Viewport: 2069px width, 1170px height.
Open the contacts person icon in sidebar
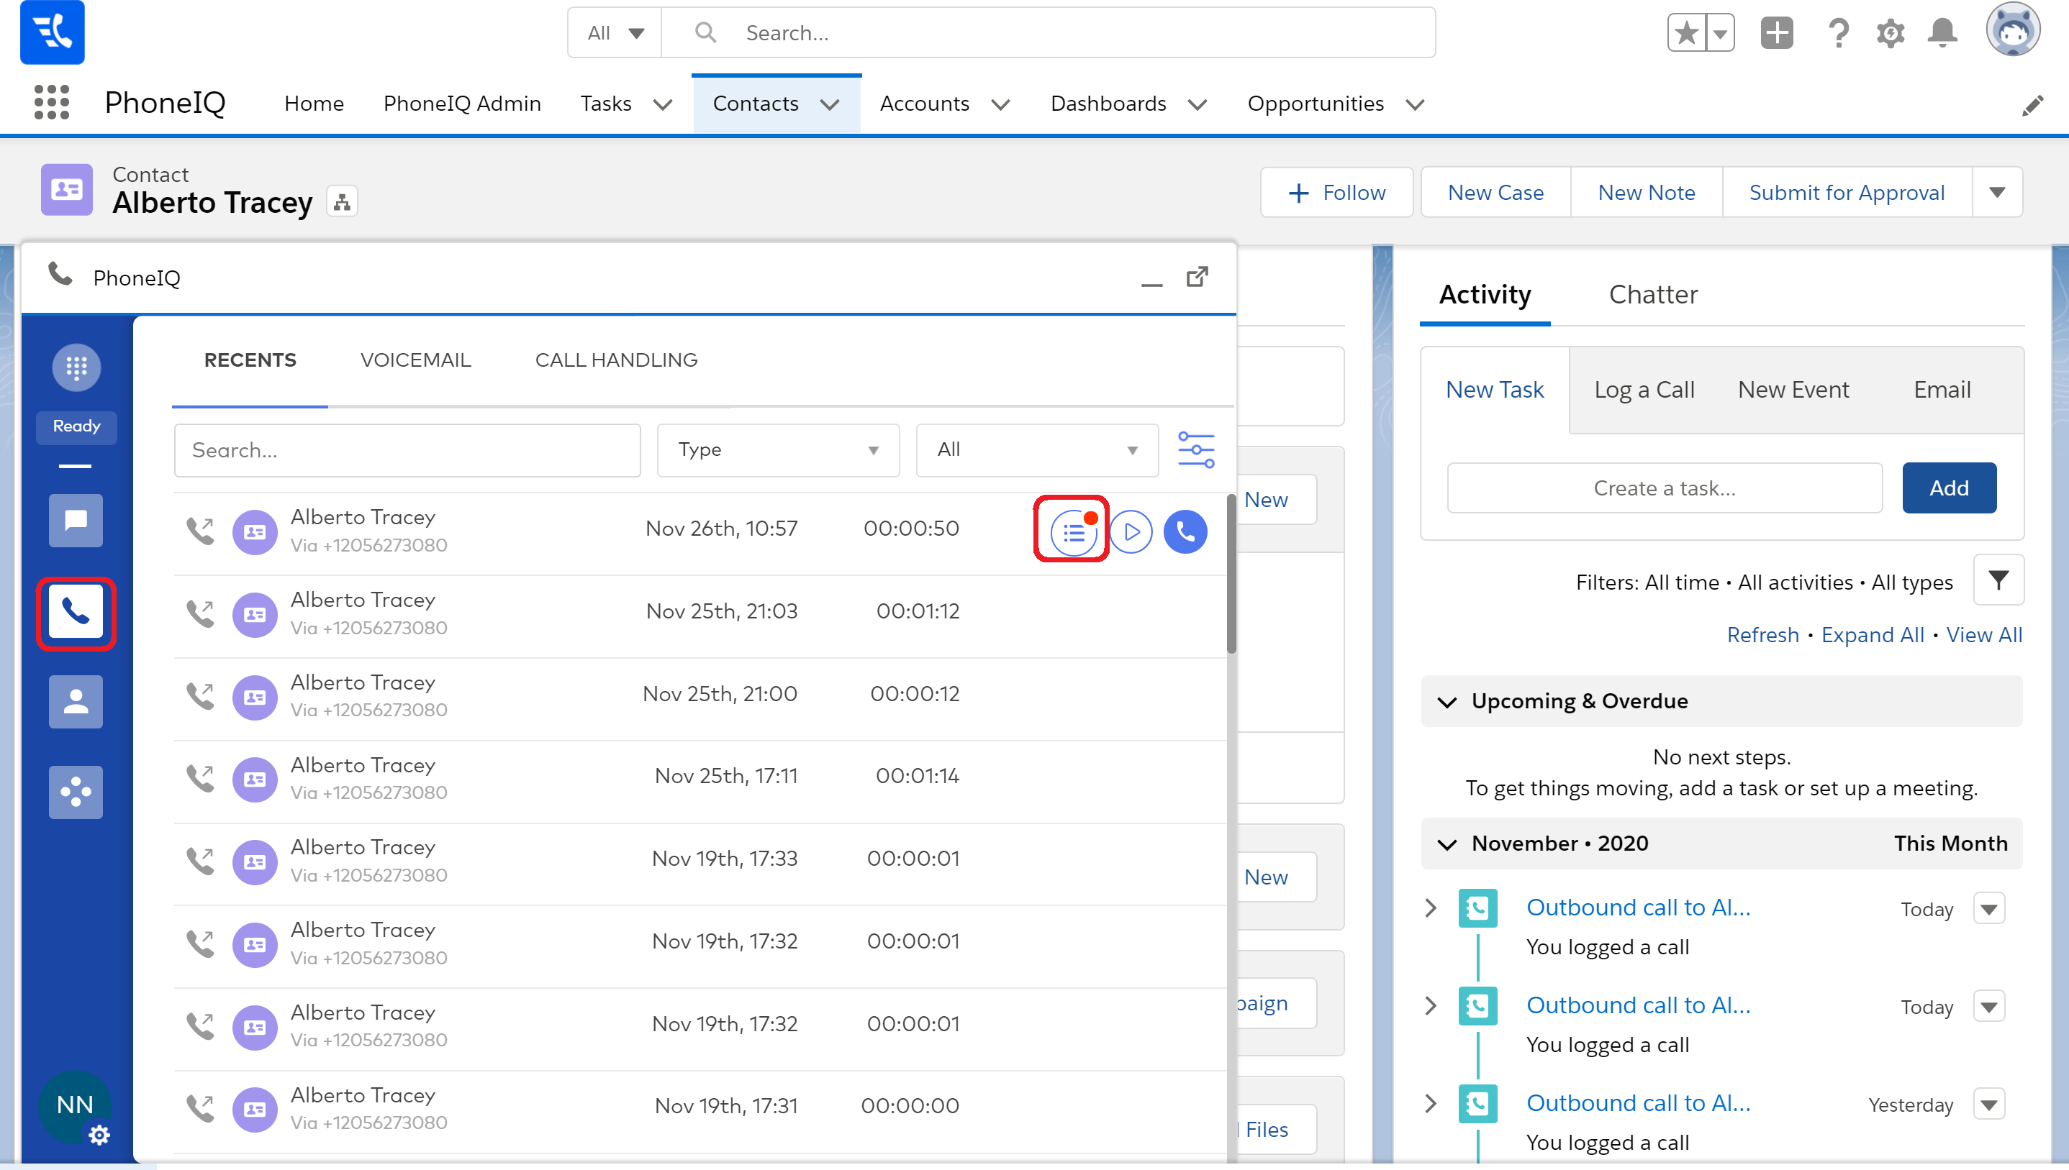tap(76, 703)
